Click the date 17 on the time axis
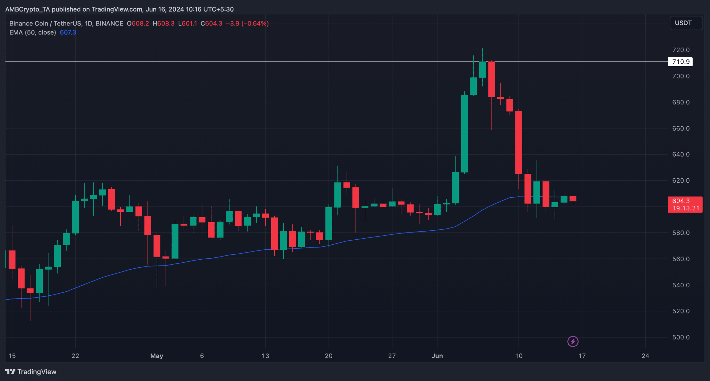The height and width of the screenshot is (381, 710). [582, 356]
